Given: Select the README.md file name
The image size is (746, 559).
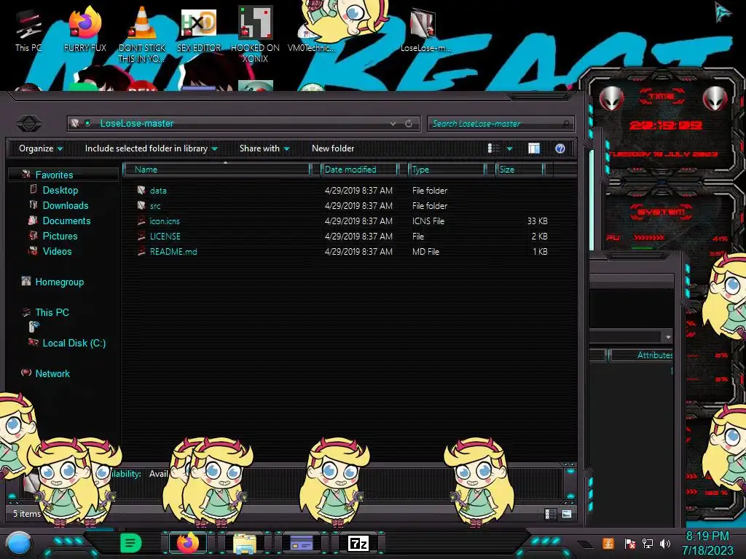Looking at the screenshot, I should (x=173, y=251).
